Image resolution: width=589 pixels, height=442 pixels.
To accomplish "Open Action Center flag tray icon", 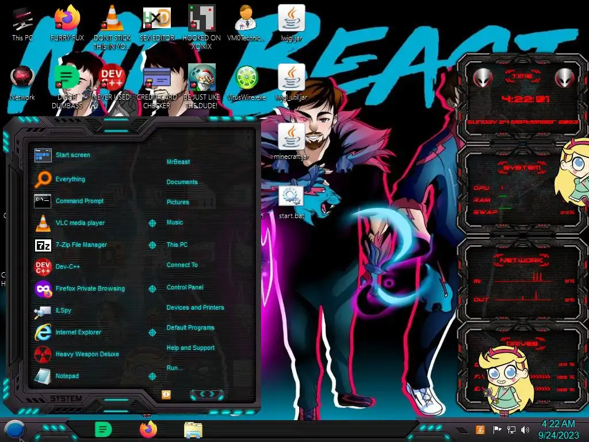I will pos(497,429).
